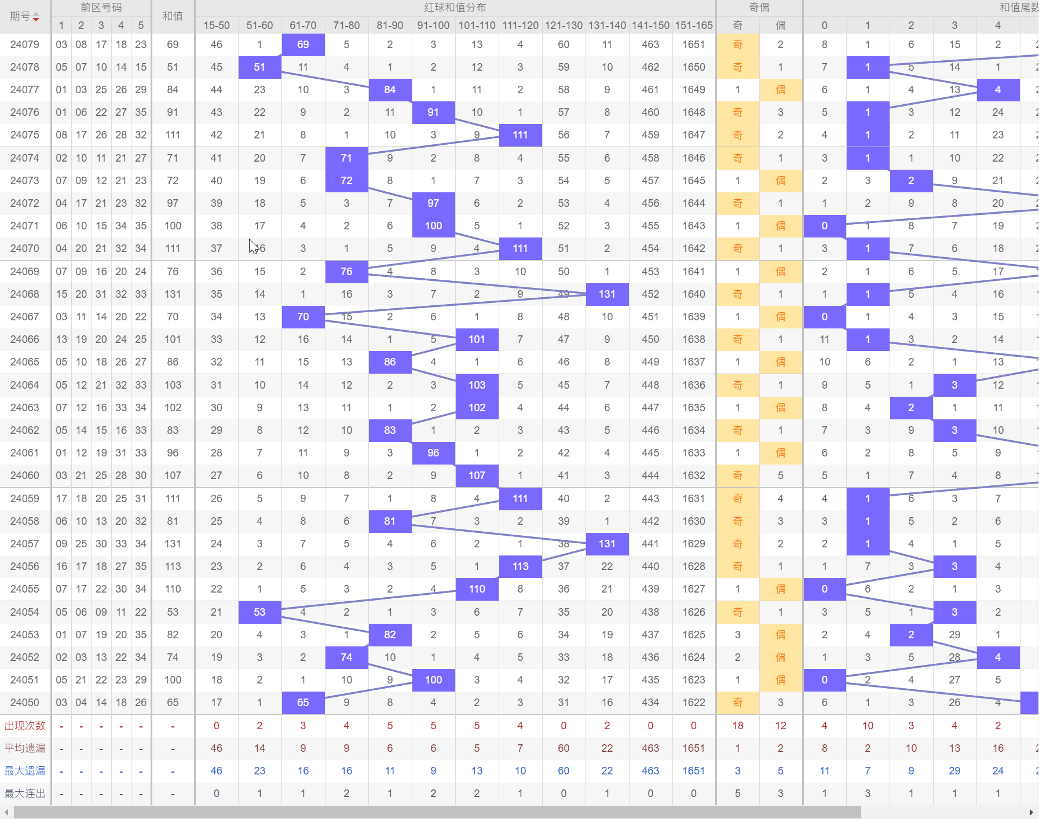Click the 和值 column header

coord(173,16)
